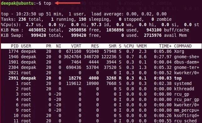Click the TIME+ value 0:05.86
Screen dimensions: 202x123
click(163, 51)
